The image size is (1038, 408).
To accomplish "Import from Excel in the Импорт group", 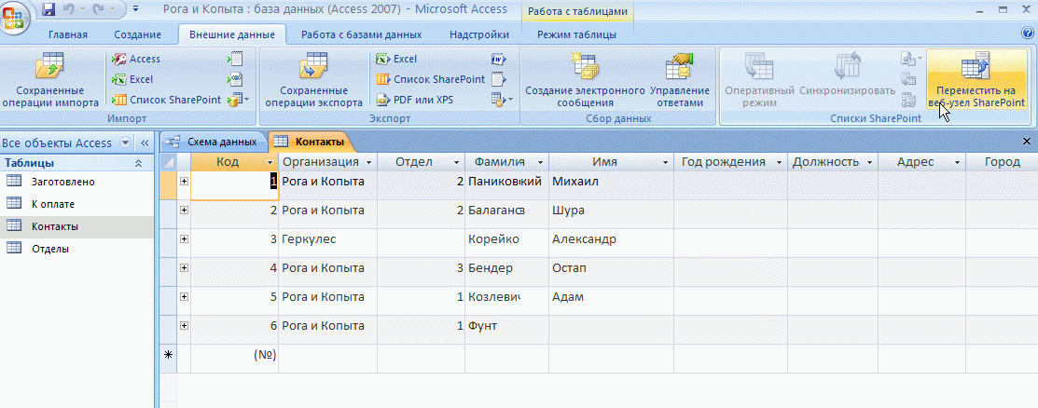I will [132, 79].
